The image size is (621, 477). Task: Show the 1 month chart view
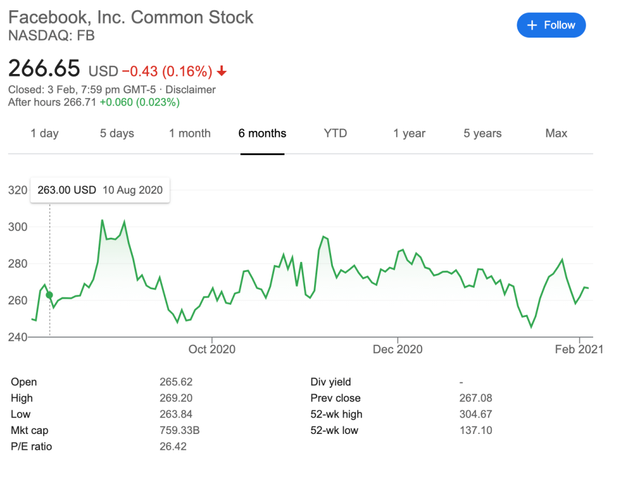pos(190,133)
